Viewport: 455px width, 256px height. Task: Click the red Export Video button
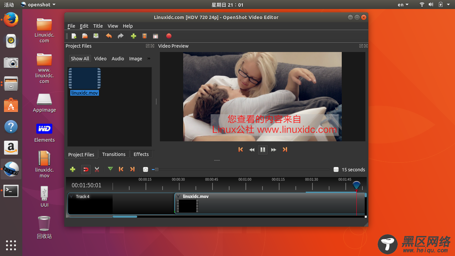(x=169, y=36)
